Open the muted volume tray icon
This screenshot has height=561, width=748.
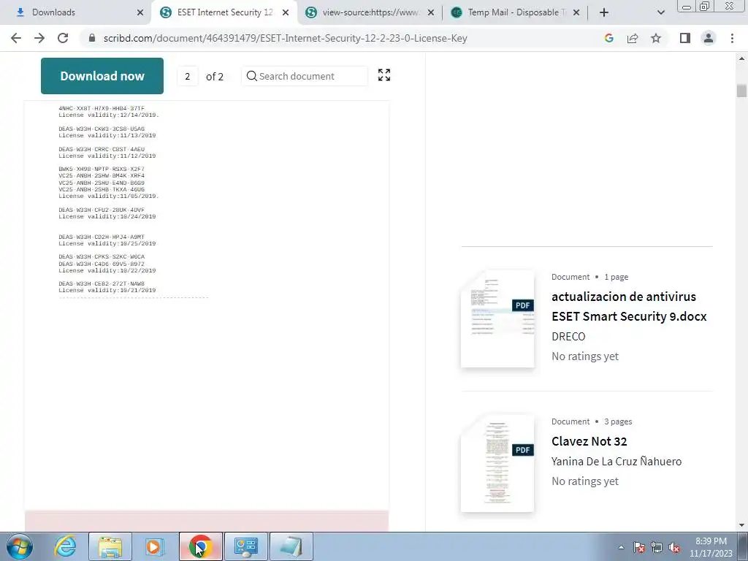[674, 547]
